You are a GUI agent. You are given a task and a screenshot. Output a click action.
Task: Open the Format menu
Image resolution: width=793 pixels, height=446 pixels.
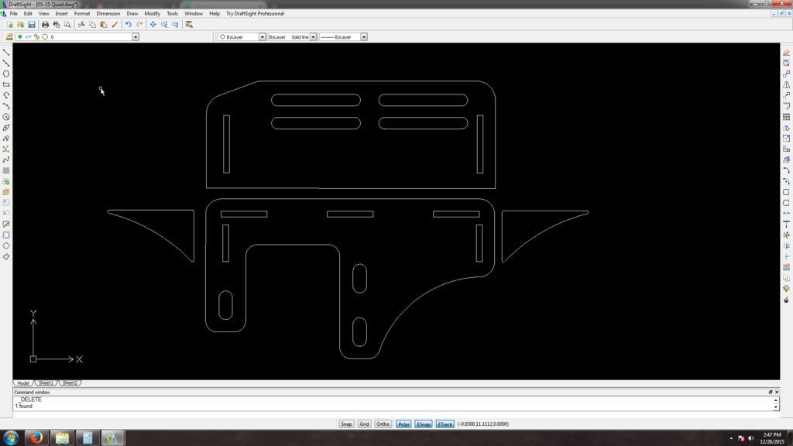(x=82, y=14)
